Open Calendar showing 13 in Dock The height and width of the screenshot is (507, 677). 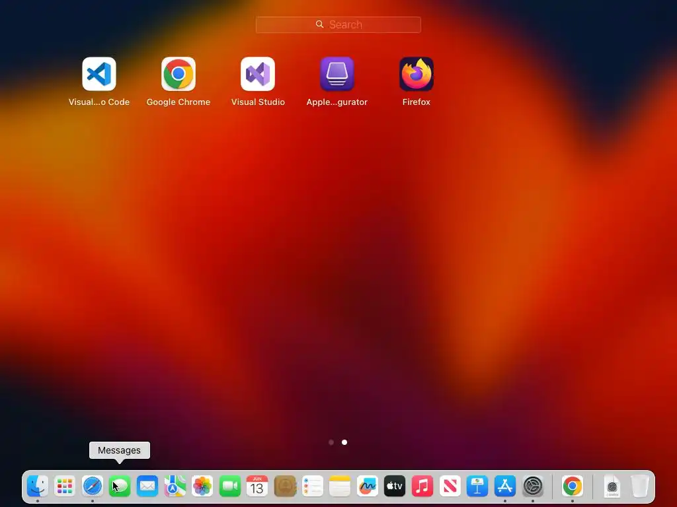click(257, 487)
